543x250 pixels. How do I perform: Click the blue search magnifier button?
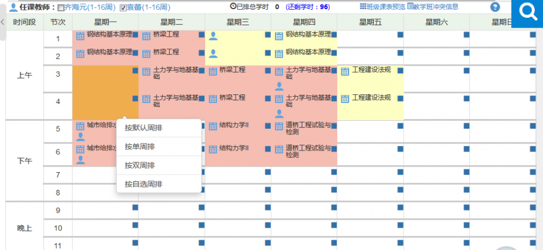click(527, 13)
